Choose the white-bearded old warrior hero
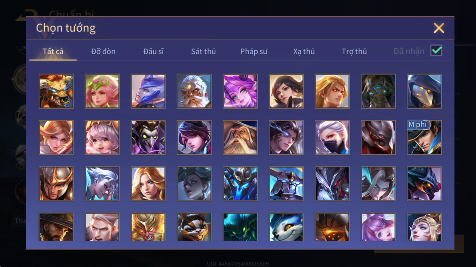The width and height of the screenshot is (476, 267). pyautogui.click(x=194, y=91)
